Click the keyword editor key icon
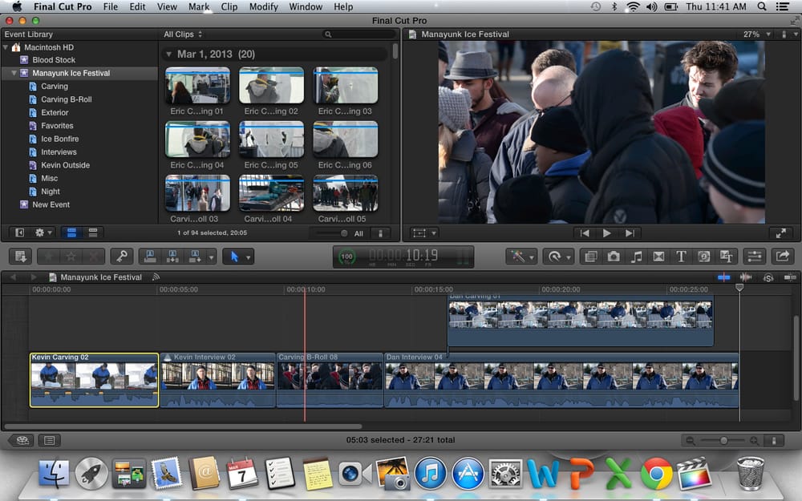Screen dimensions: 802x501 coord(122,257)
